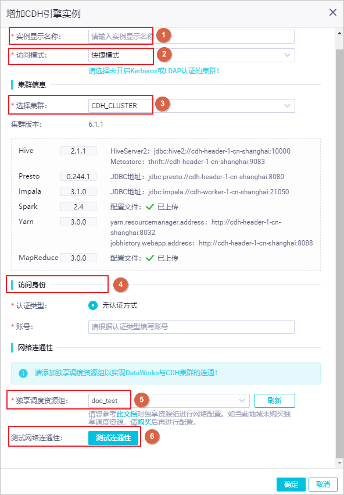Click the 刷新 button

[x=274, y=401]
